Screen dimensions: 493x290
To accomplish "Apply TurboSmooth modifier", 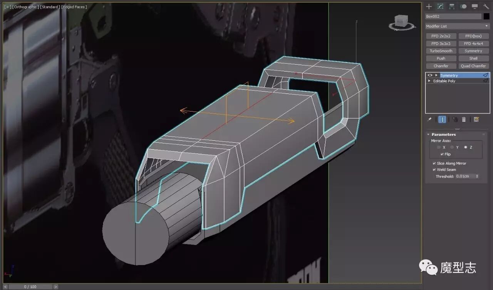I will [441, 51].
